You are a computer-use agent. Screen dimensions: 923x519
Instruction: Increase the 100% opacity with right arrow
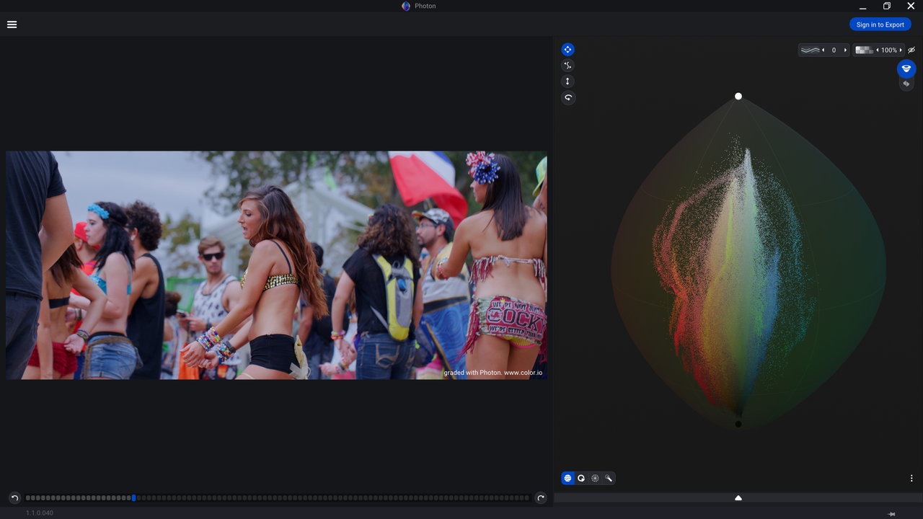(901, 50)
